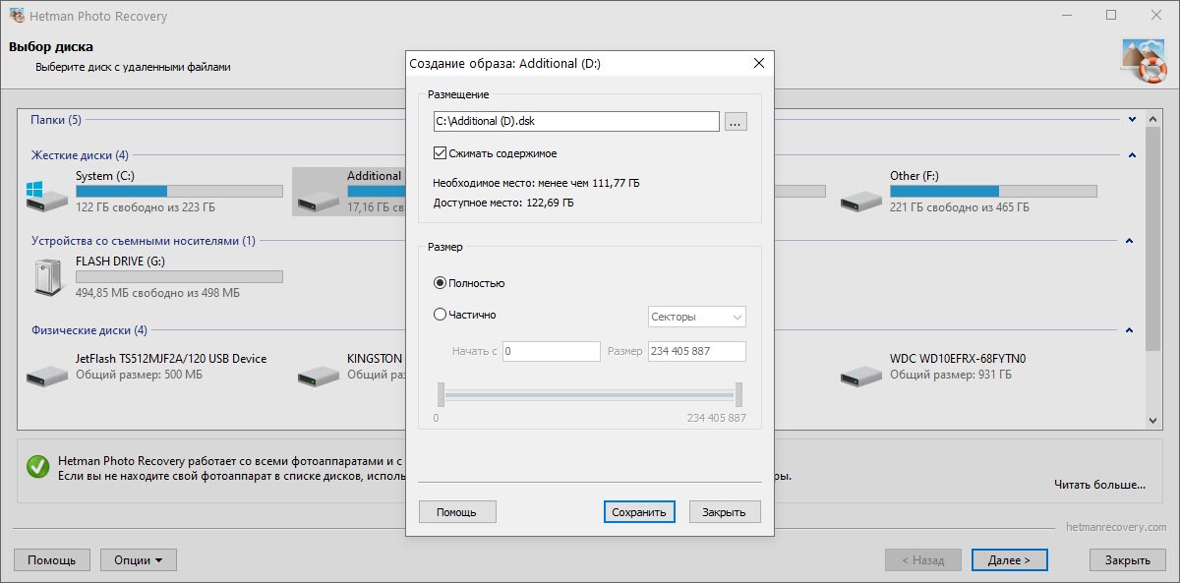Click the Папки (5) group label
The image size is (1180, 583).
[x=56, y=120]
